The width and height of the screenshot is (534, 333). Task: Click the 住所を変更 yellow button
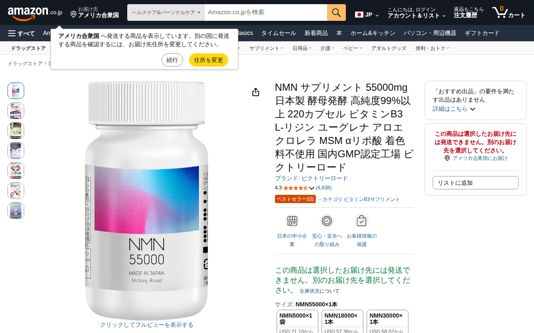pos(209,60)
